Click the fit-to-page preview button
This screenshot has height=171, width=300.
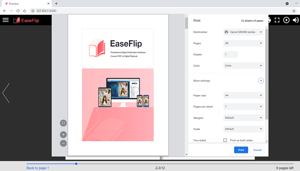click(63, 123)
